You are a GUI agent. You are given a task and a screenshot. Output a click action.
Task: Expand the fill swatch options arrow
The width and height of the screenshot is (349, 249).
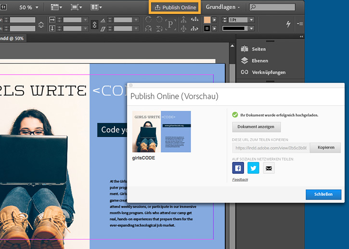point(214,20)
